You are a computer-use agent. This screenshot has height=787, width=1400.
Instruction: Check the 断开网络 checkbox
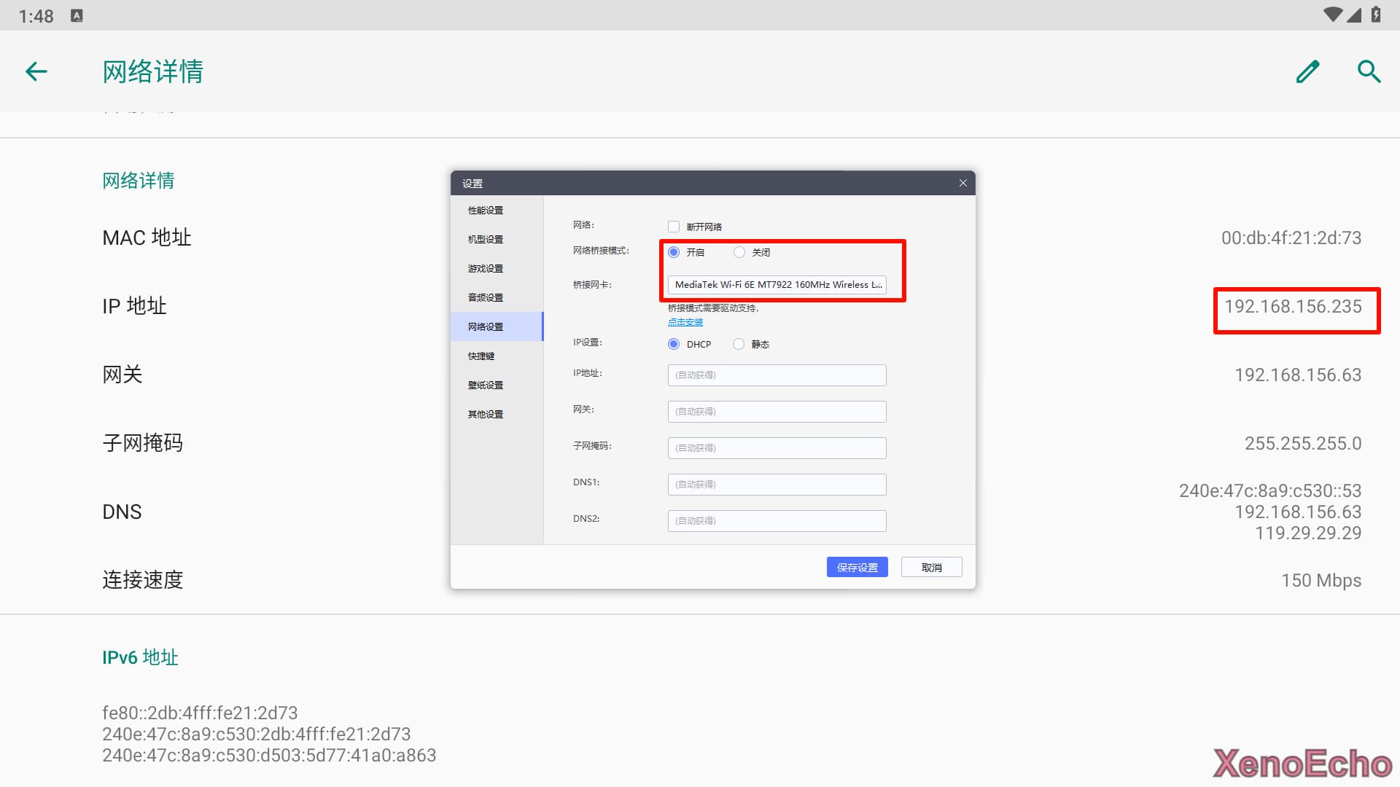point(674,227)
